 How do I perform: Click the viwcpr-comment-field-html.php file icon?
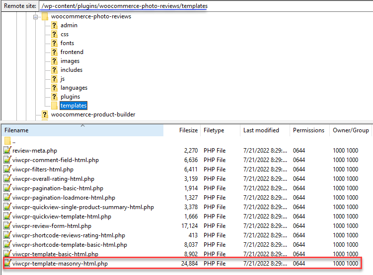pyautogui.click(x=7, y=160)
